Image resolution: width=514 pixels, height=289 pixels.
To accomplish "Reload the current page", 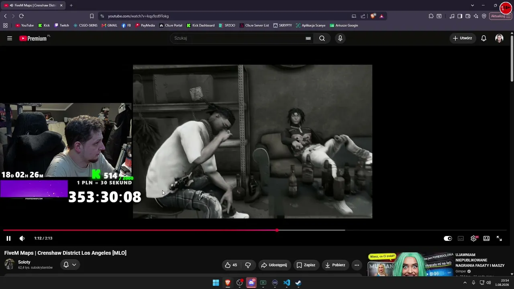I will tap(21, 16).
